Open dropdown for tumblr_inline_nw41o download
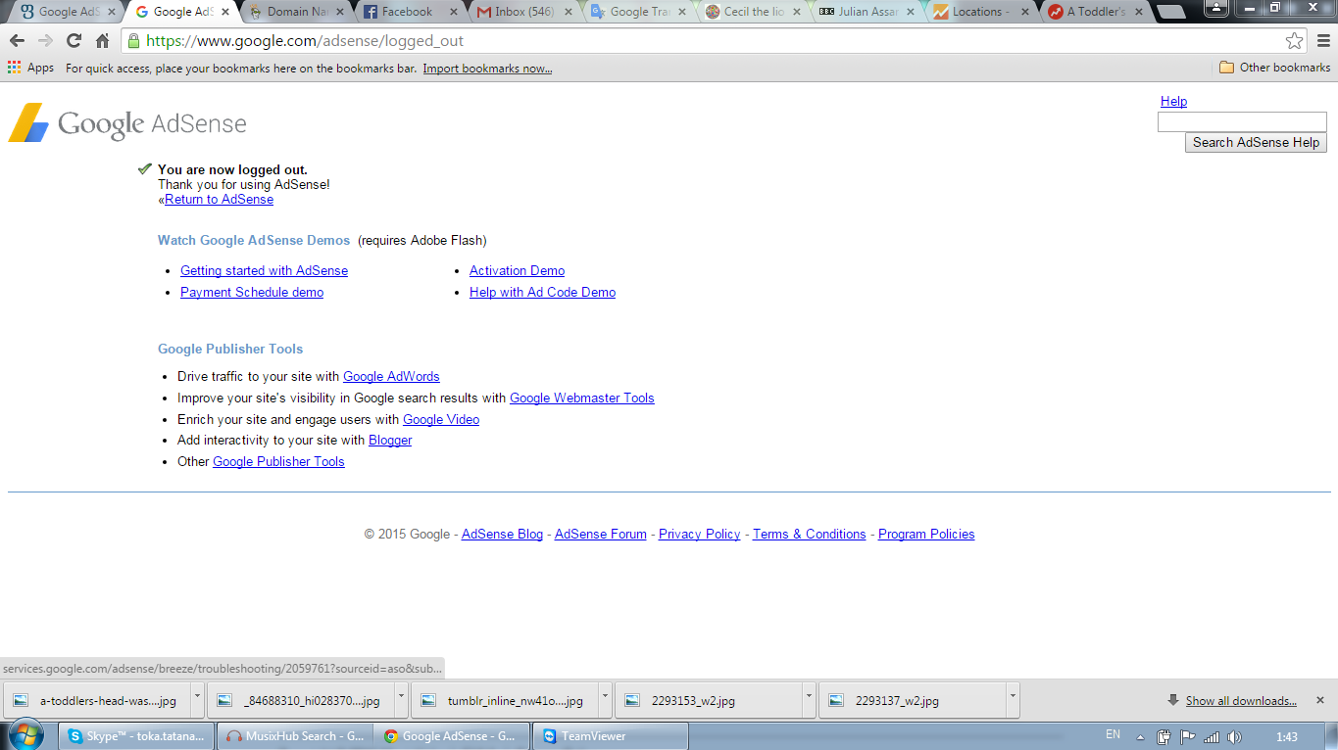1338x750 pixels. pyautogui.click(x=605, y=700)
